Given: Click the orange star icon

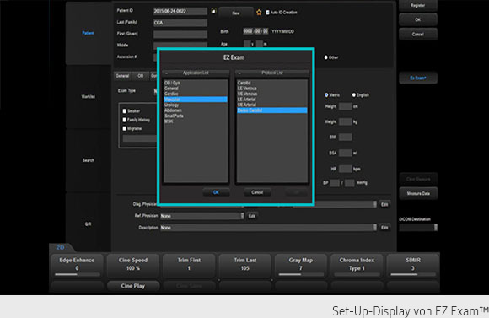Looking at the screenshot, I should [259, 13].
